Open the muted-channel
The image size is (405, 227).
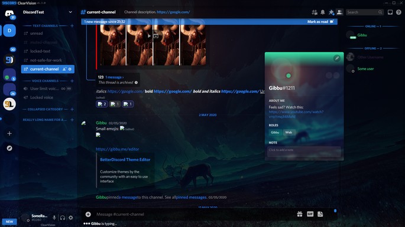pyautogui.click(x=48, y=42)
